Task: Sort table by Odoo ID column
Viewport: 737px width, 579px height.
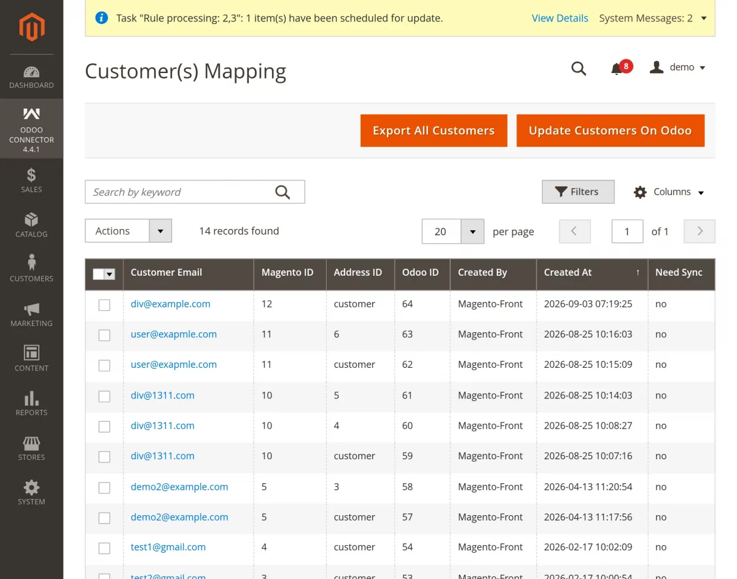Action: tap(421, 273)
